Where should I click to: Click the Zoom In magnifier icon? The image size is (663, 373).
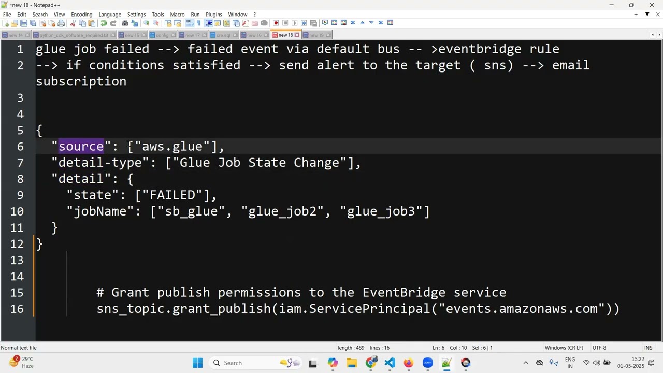(x=147, y=23)
